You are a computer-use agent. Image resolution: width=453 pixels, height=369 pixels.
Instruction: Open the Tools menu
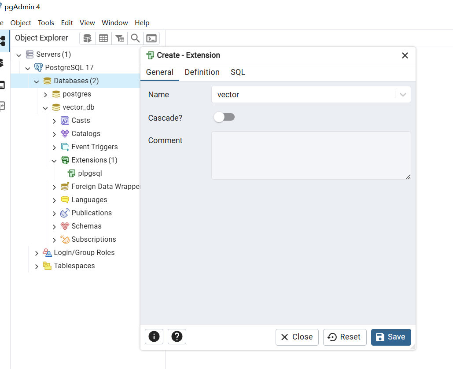pyautogui.click(x=46, y=23)
